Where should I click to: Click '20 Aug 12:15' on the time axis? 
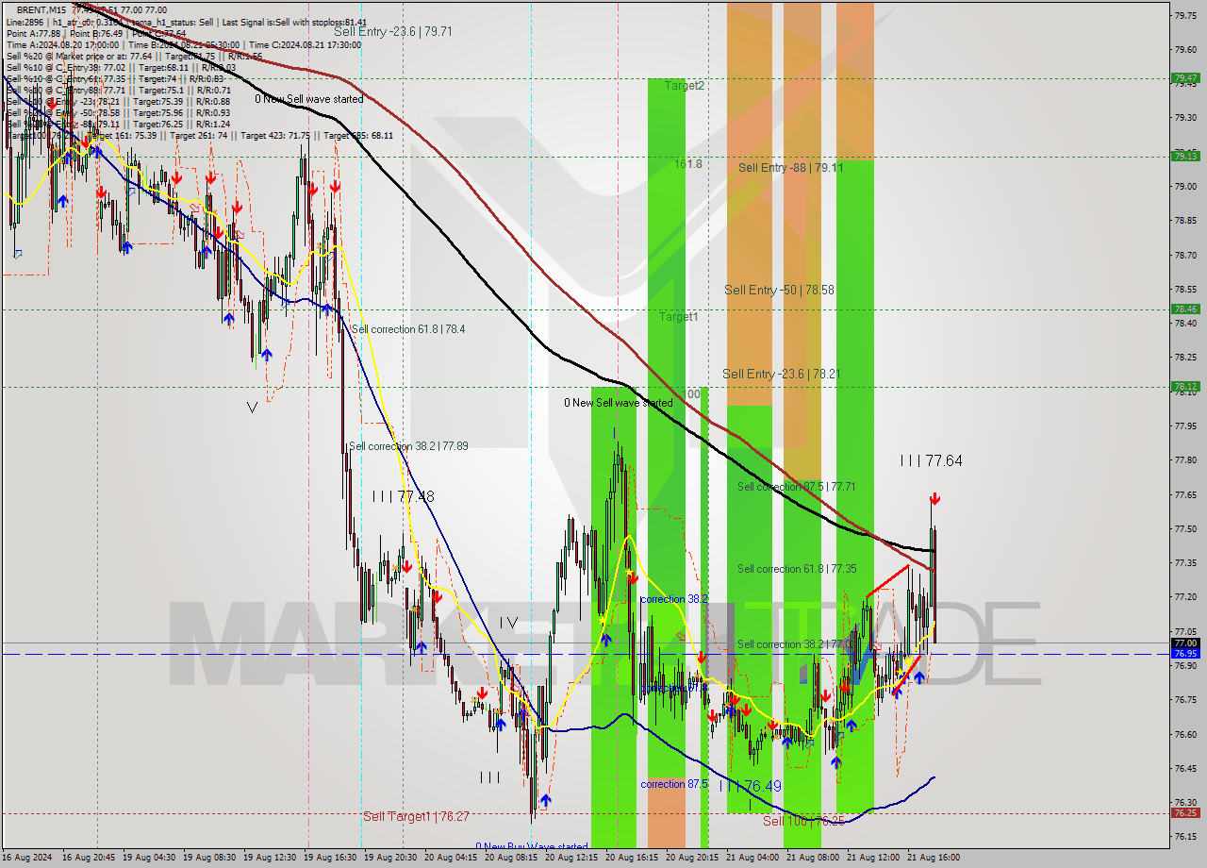click(571, 858)
